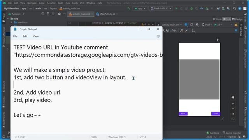Toggle the Structure tool window side tab

(4, 87)
